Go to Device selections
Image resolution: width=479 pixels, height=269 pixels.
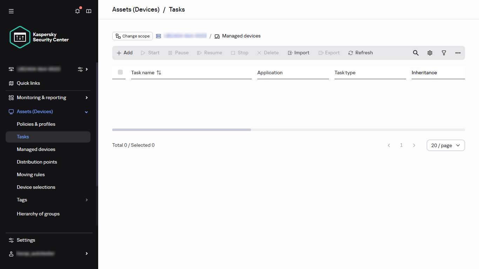pos(36,187)
